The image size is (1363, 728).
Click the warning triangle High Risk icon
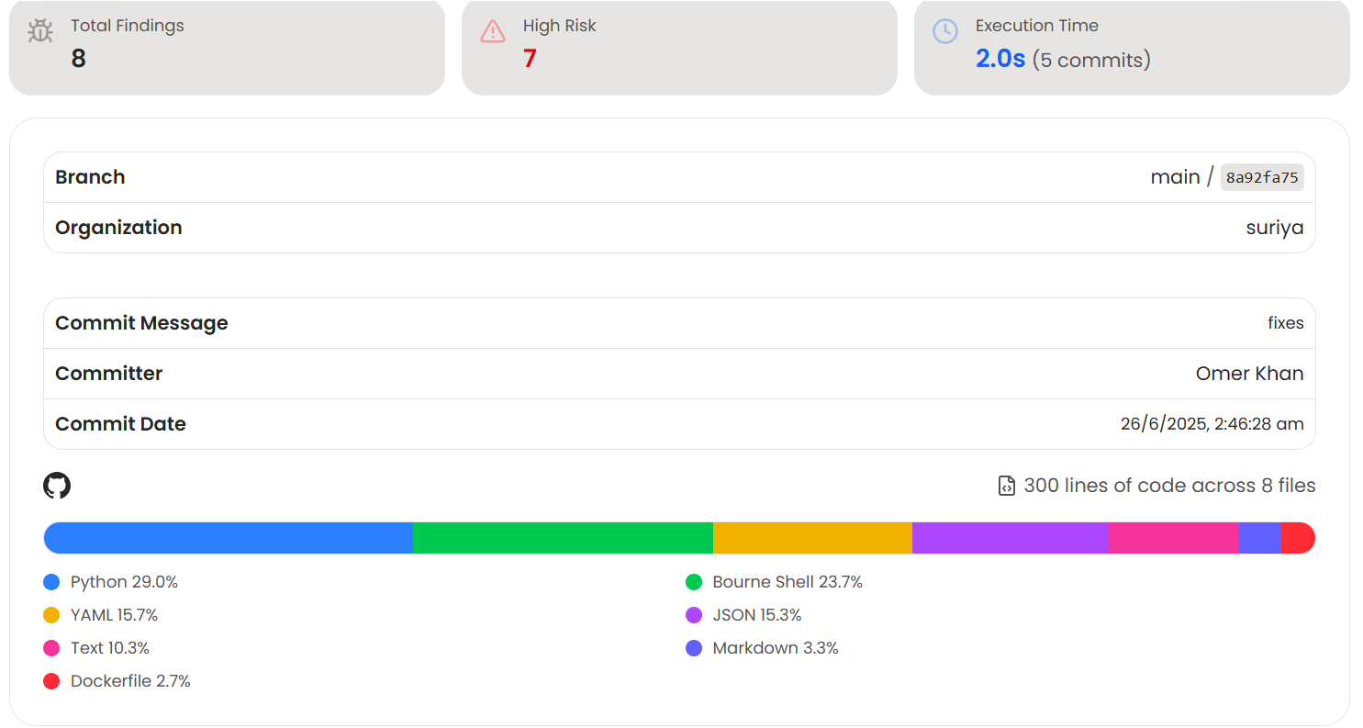tap(493, 31)
